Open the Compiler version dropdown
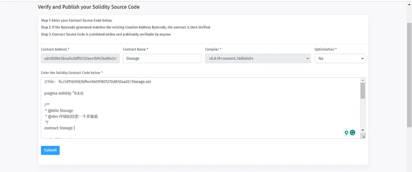This screenshot has width=412, height=172. [258, 59]
